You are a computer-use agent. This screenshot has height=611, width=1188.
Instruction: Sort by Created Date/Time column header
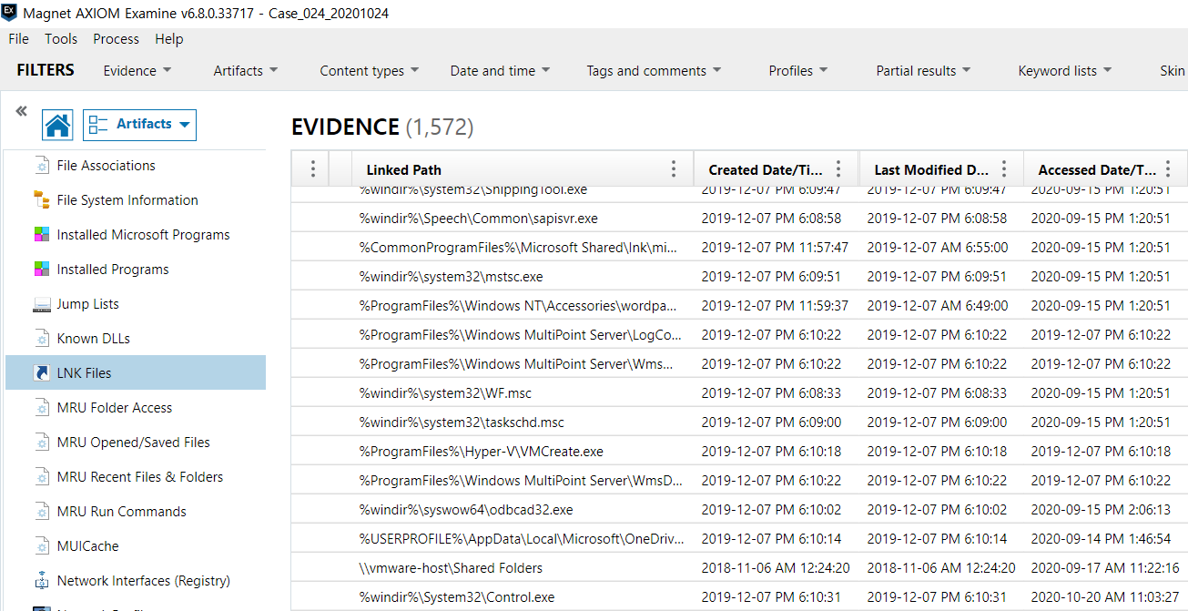click(x=766, y=170)
